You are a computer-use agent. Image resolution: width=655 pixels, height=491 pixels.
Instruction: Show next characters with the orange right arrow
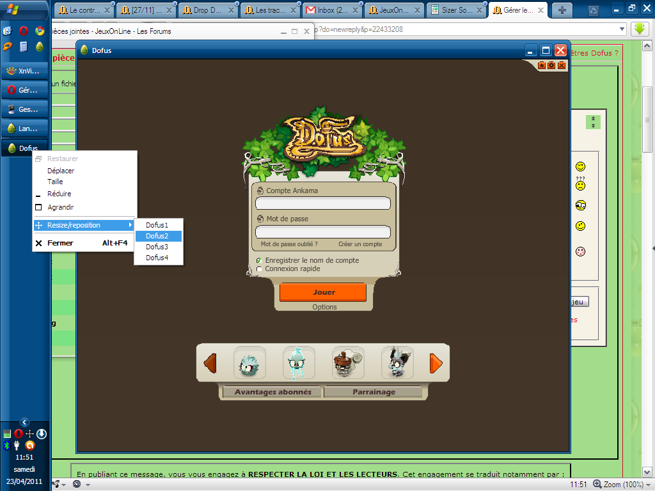pos(436,363)
